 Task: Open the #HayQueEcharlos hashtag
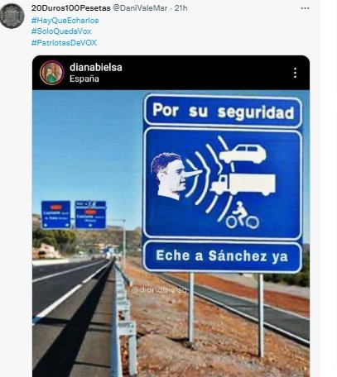(x=65, y=21)
